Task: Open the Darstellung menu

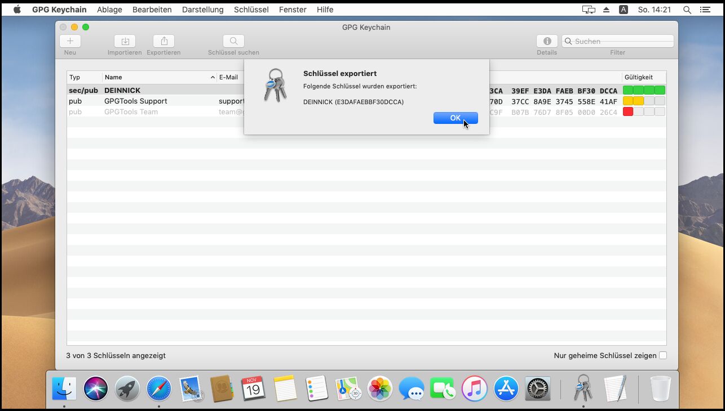Action: (x=202, y=10)
